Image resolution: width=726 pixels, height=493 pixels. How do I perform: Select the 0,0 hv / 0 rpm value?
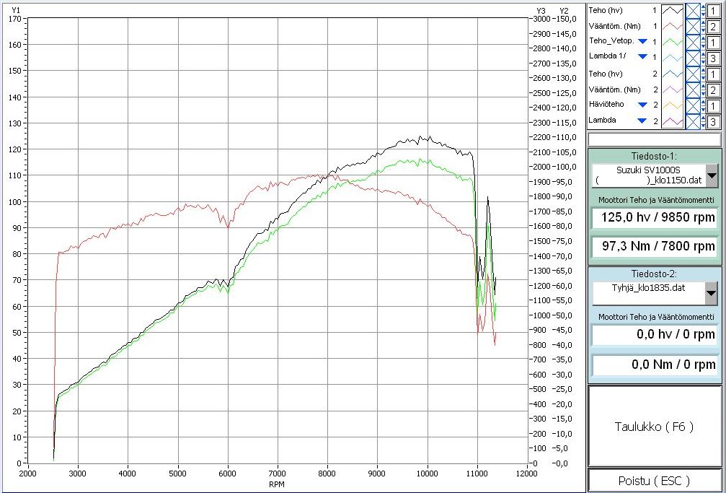(655, 334)
